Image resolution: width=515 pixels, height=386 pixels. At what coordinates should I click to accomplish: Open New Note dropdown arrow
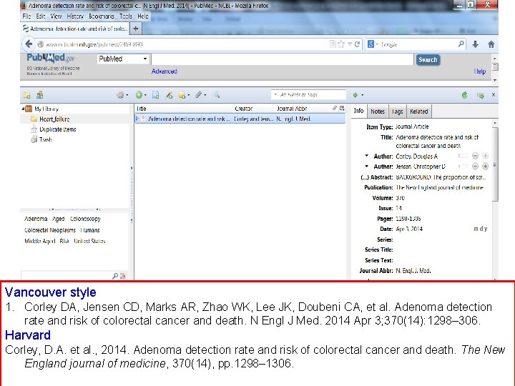[189, 95]
